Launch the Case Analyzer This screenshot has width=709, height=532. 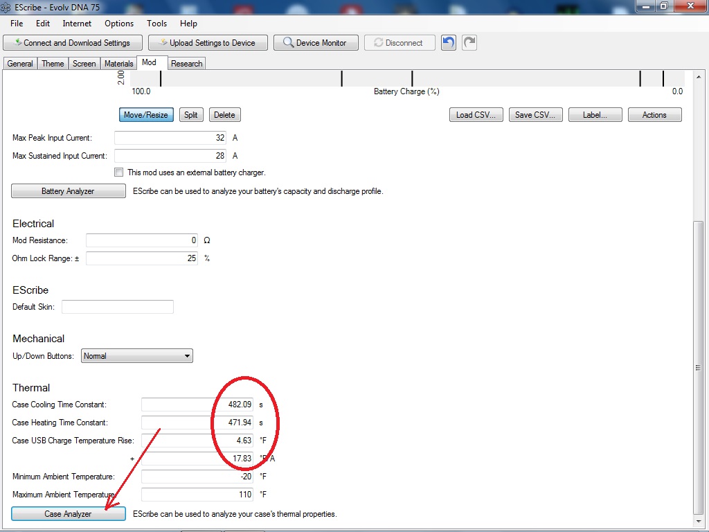[69, 514]
